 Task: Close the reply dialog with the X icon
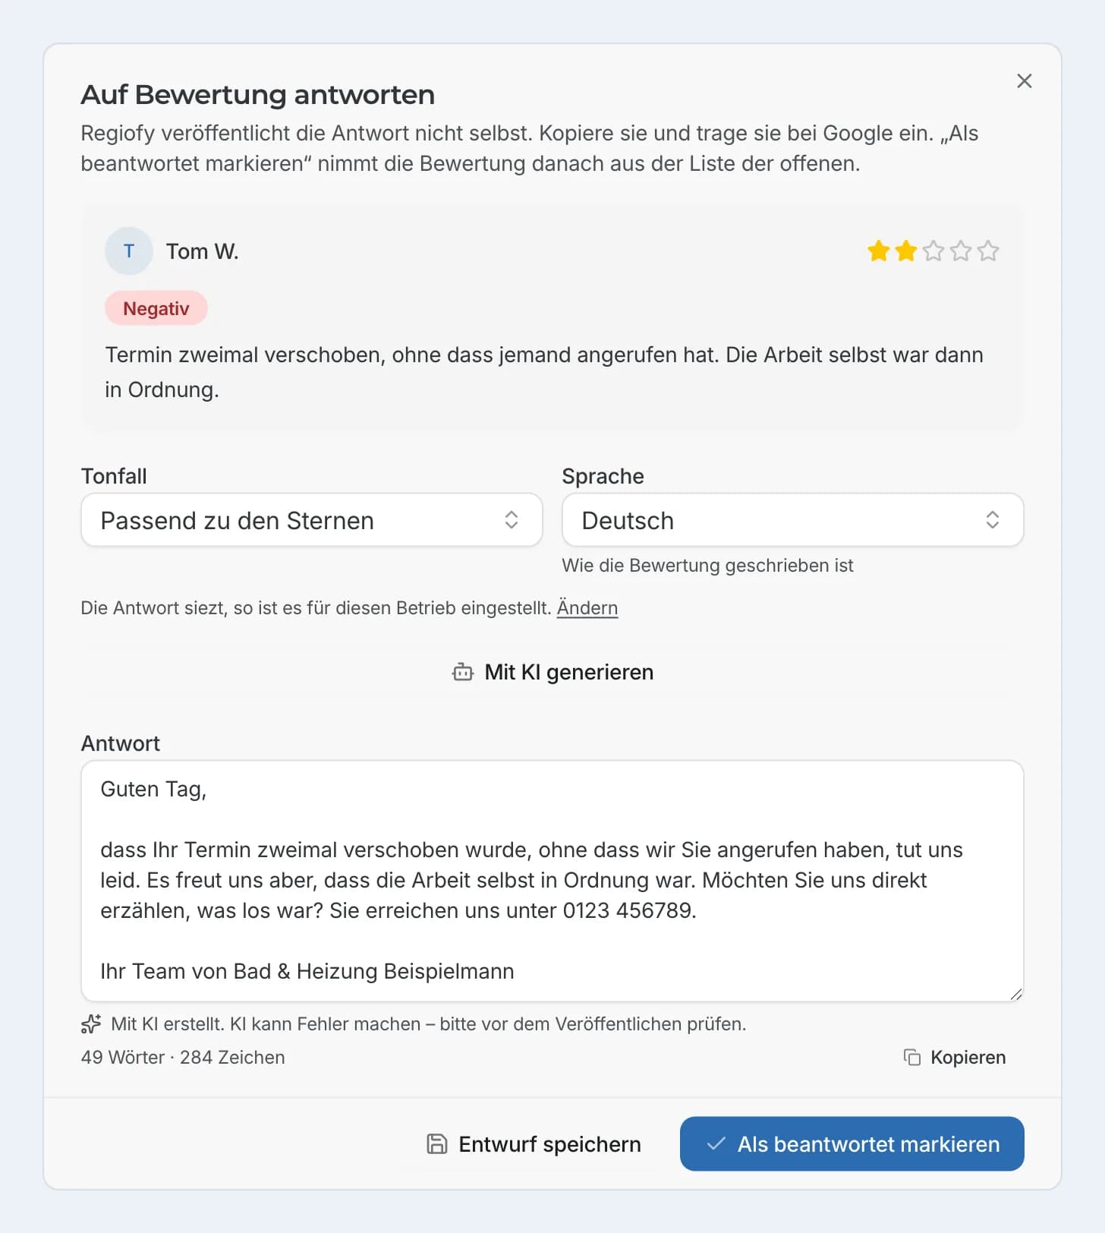tap(1024, 80)
